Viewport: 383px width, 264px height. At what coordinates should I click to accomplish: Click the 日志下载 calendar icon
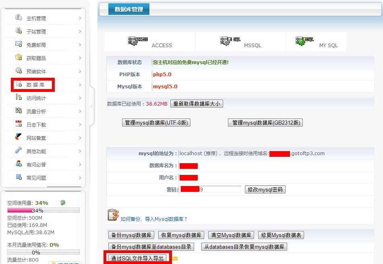click(19, 124)
